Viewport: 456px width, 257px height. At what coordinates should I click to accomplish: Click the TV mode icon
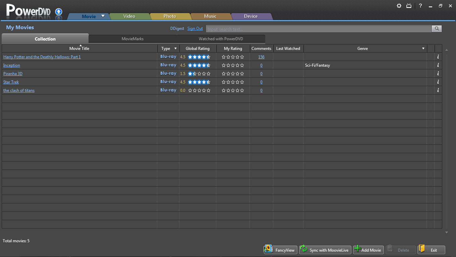coord(409,6)
